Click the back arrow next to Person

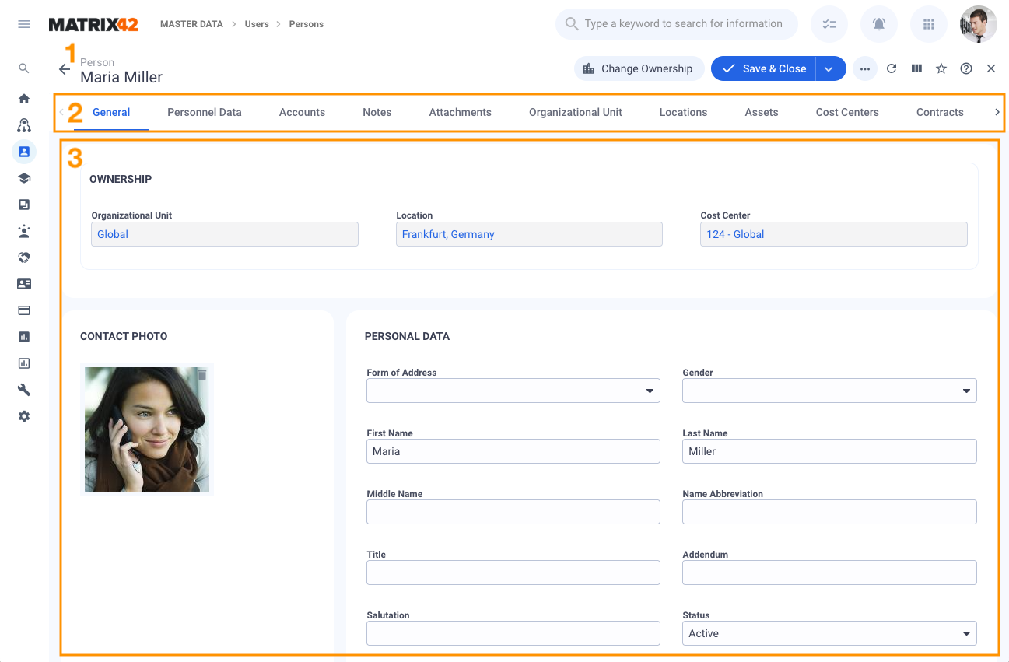click(65, 69)
